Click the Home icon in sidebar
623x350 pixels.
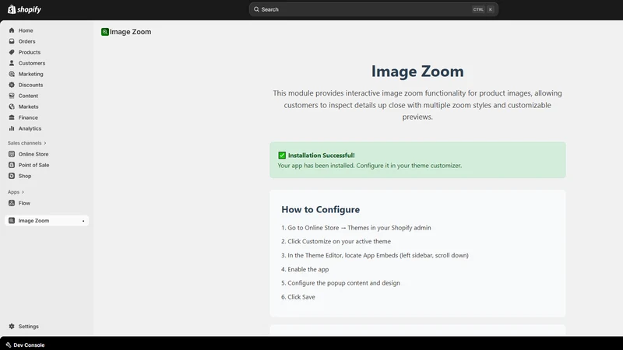point(12,30)
